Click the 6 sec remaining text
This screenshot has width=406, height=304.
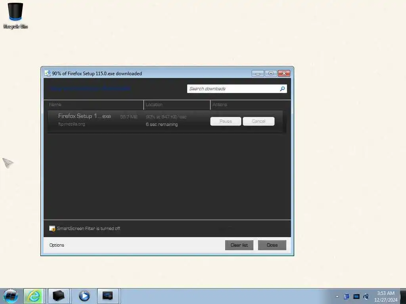pos(162,124)
